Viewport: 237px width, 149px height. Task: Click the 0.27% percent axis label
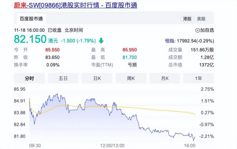click(208, 113)
